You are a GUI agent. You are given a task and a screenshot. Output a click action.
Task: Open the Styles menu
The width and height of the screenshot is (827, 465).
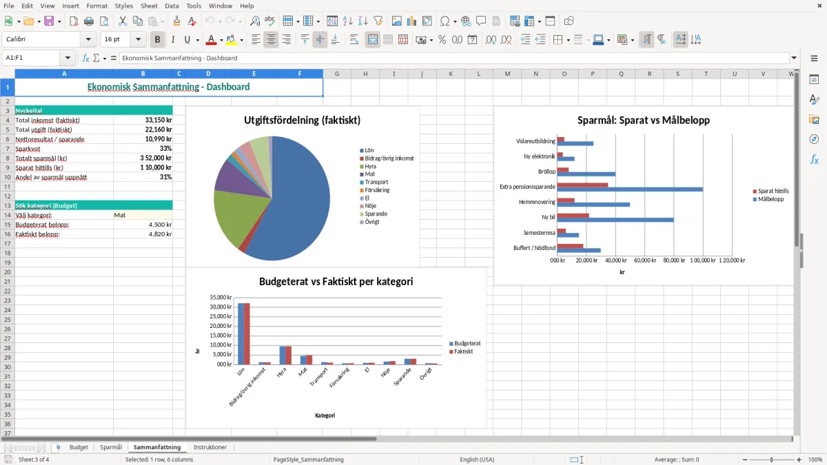click(x=124, y=6)
